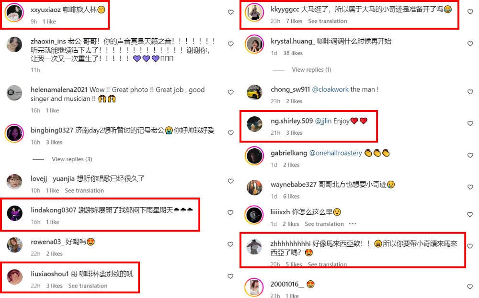The image size is (479, 298).
Task: Like rowena03_'s comment
Action: (231, 244)
